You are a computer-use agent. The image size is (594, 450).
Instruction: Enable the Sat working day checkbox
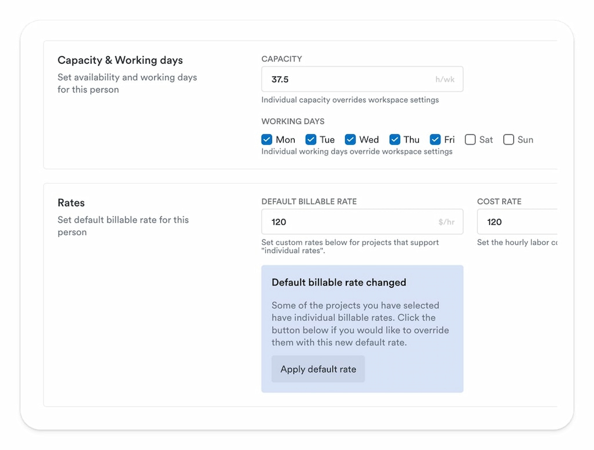click(470, 140)
